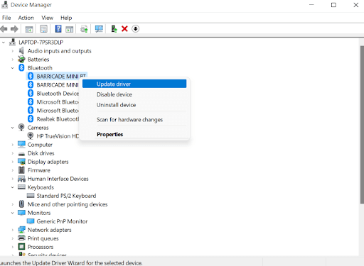This screenshot has height=266, width=364.
Task: Expand Audio inputs and outputs category
Action: click(13, 51)
